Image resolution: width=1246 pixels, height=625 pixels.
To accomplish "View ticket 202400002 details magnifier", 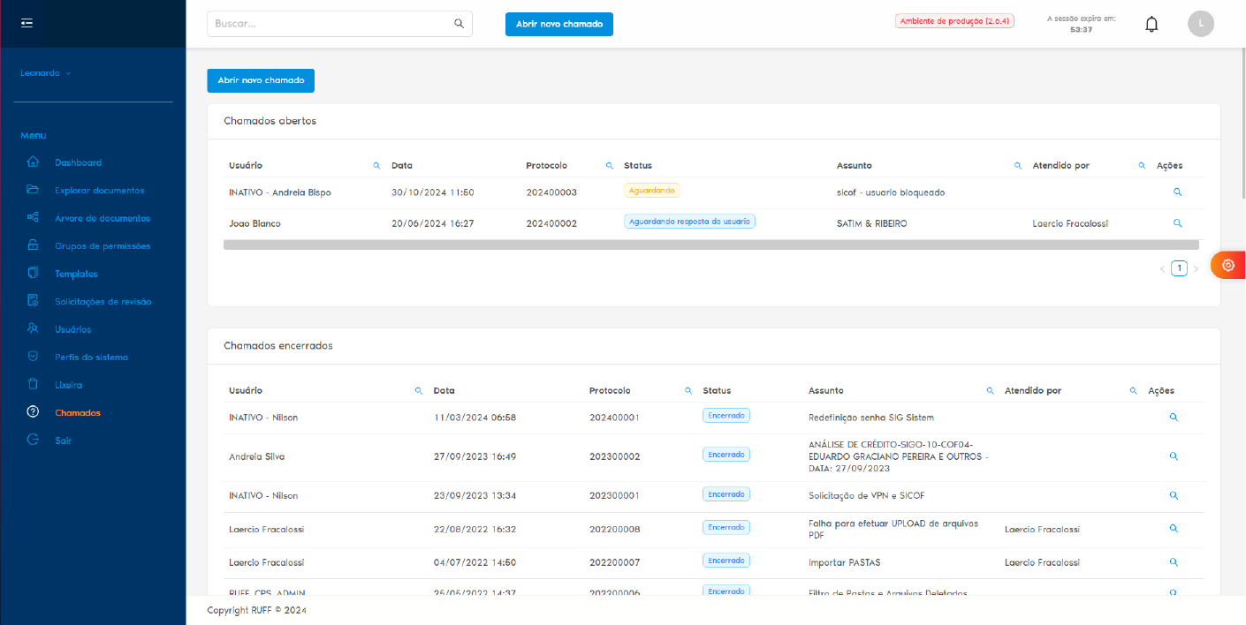I will pyautogui.click(x=1177, y=223).
